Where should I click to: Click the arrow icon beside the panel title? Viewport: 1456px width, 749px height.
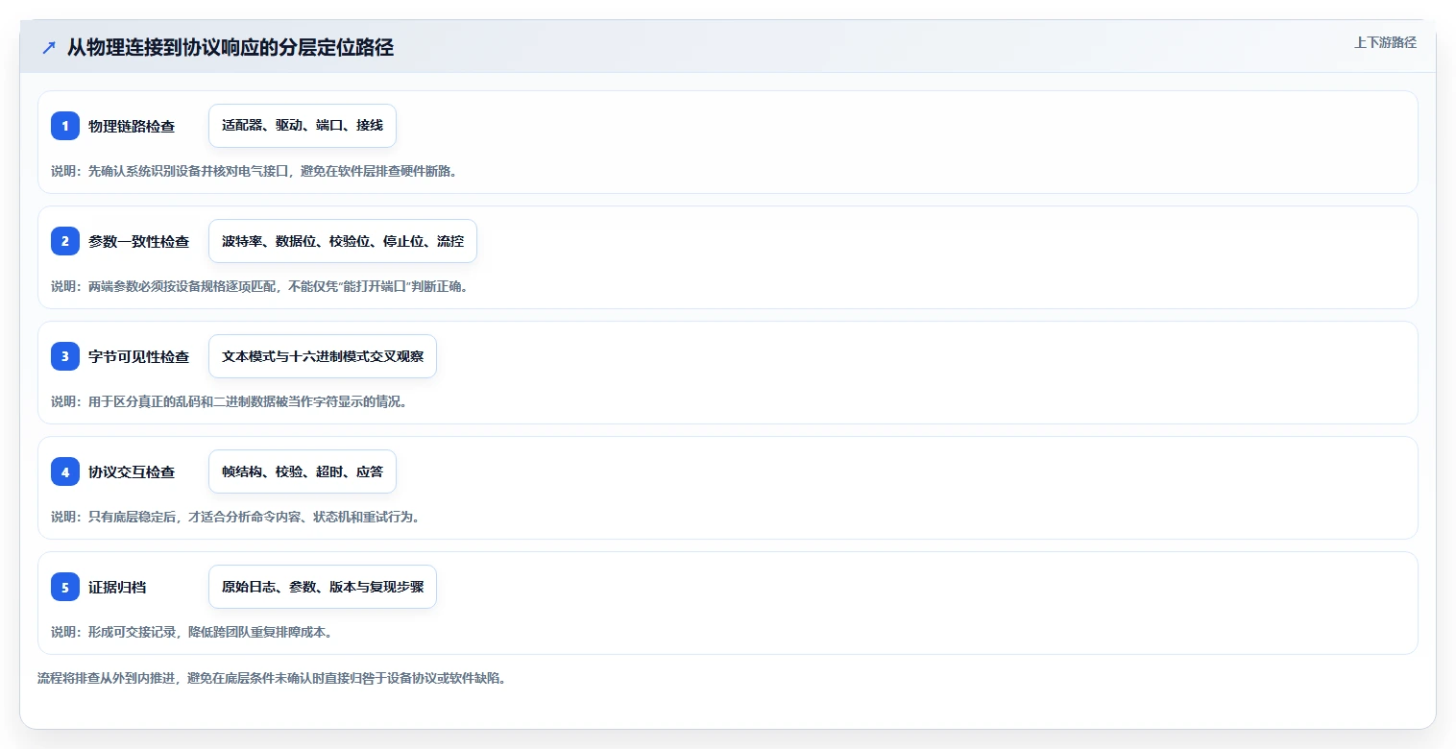coord(49,48)
